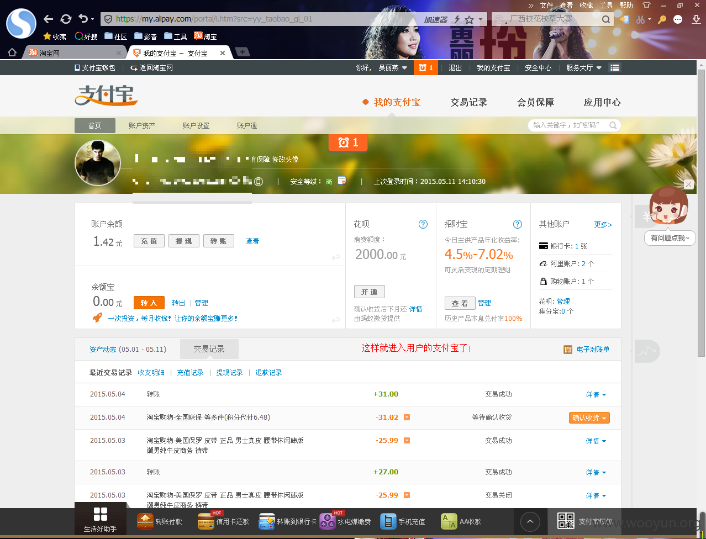Select the 账户设置 sub-tab
Image resolution: width=706 pixels, height=539 pixels.
point(196,125)
